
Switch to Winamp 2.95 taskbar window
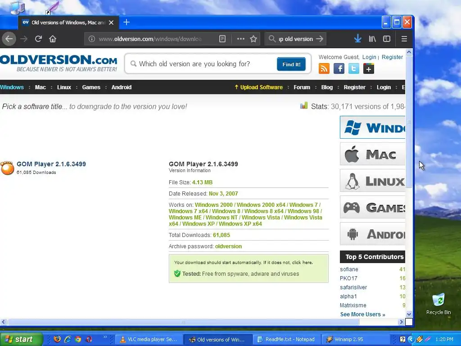point(355,339)
